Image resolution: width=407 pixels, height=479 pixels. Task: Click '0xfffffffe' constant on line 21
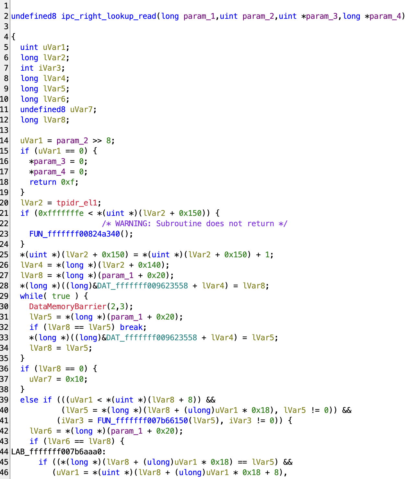coord(61,213)
